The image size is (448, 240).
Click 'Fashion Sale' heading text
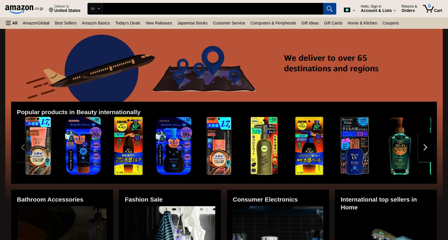click(x=143, y=199)
